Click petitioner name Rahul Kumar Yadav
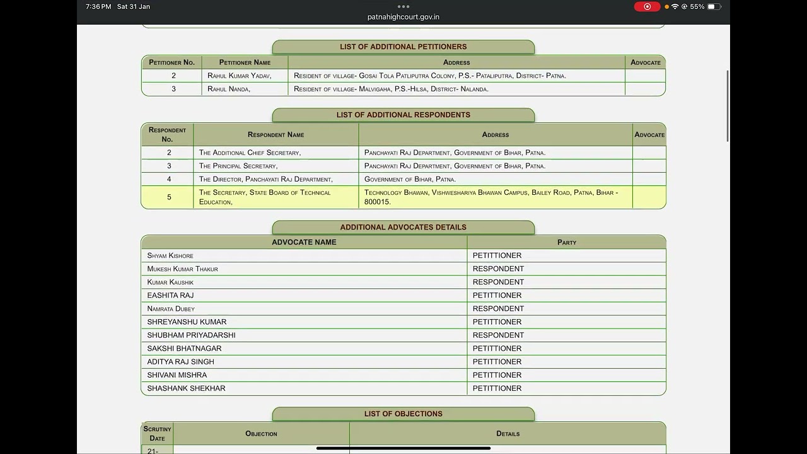Image resolution: width=807 pixels, height=454 pixels. coord(240,76)
